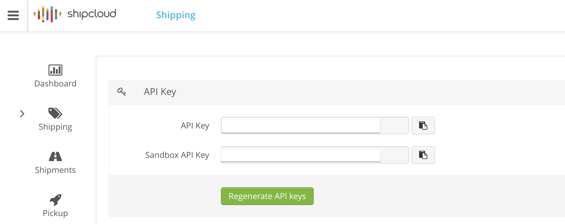
Task: Select the Shipments menu label
Action: (55, 170)
